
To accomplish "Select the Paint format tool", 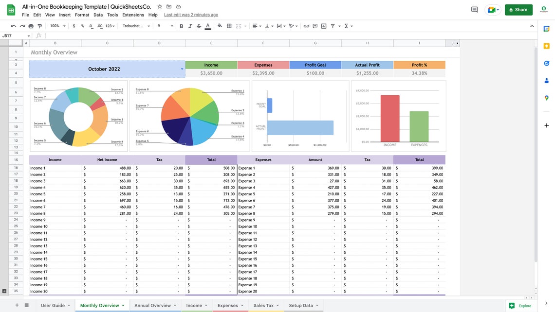I will [x=39, y=25].
